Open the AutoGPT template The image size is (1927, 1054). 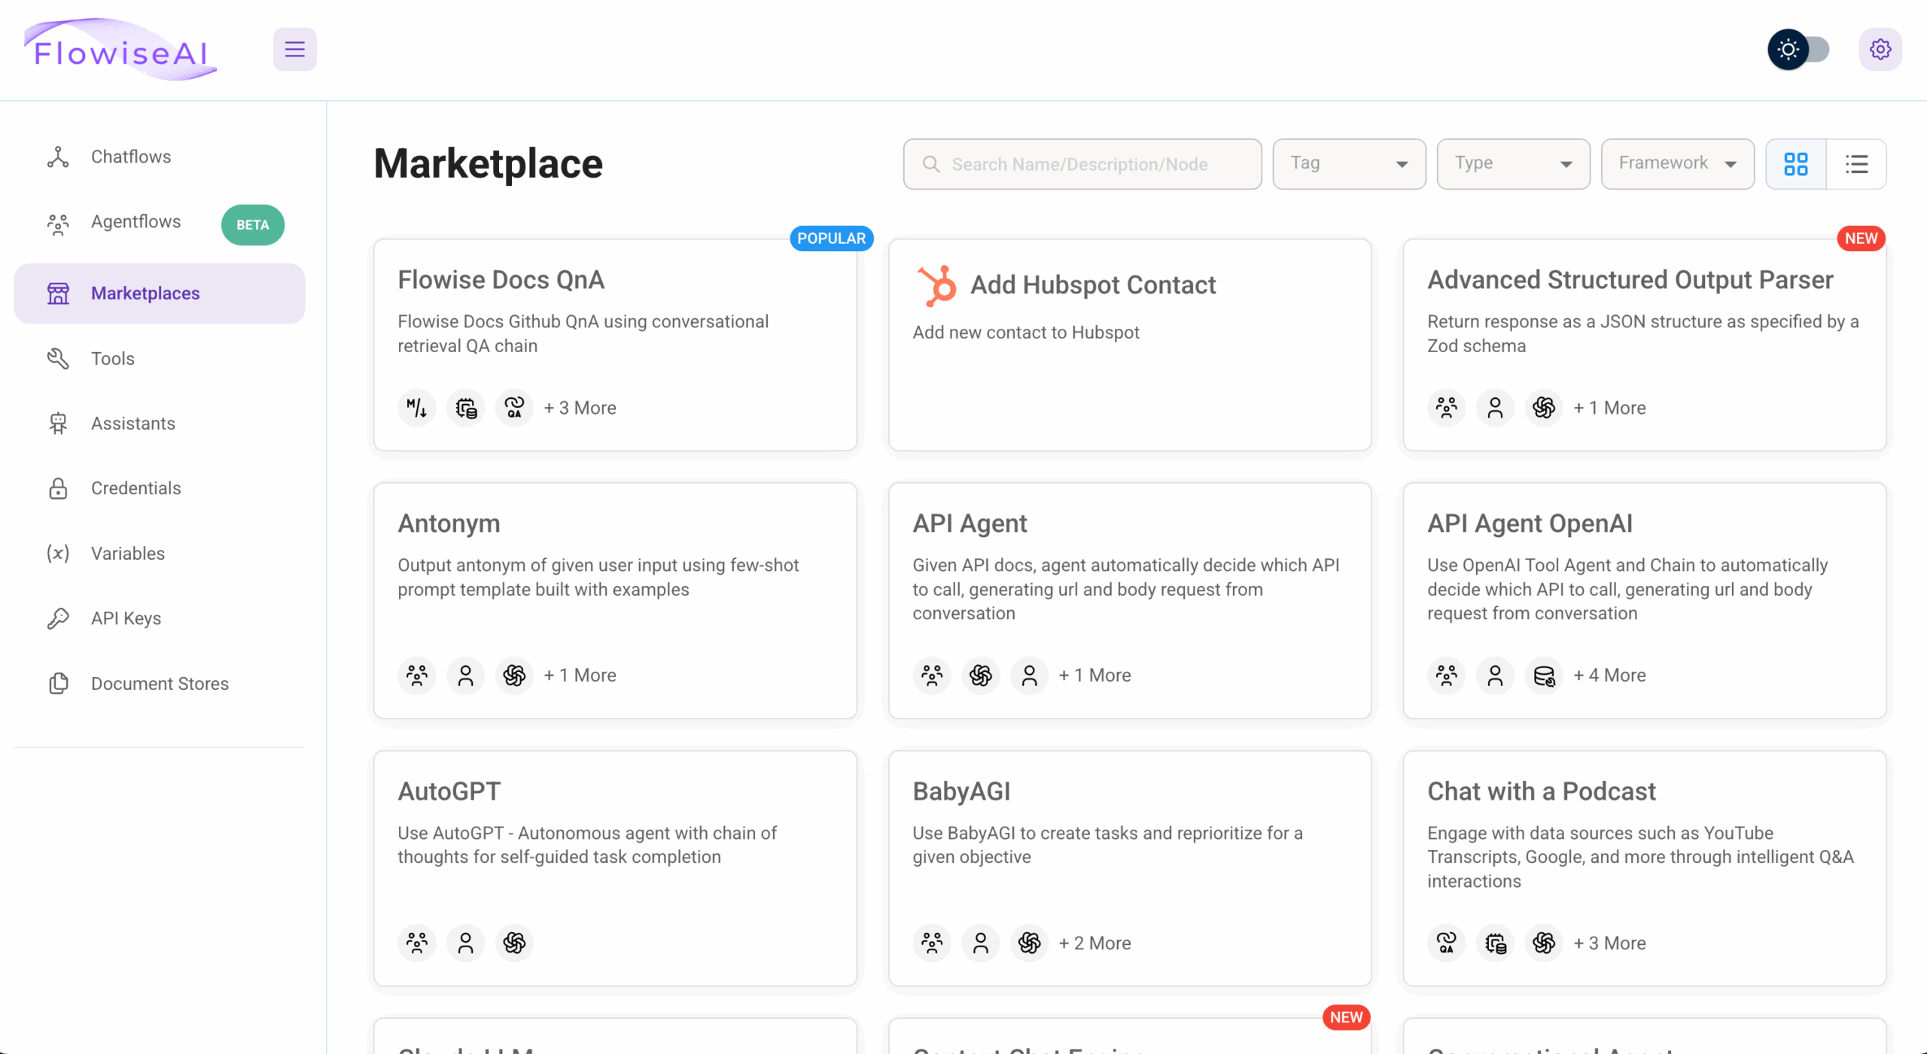click(x=615, y=868)
